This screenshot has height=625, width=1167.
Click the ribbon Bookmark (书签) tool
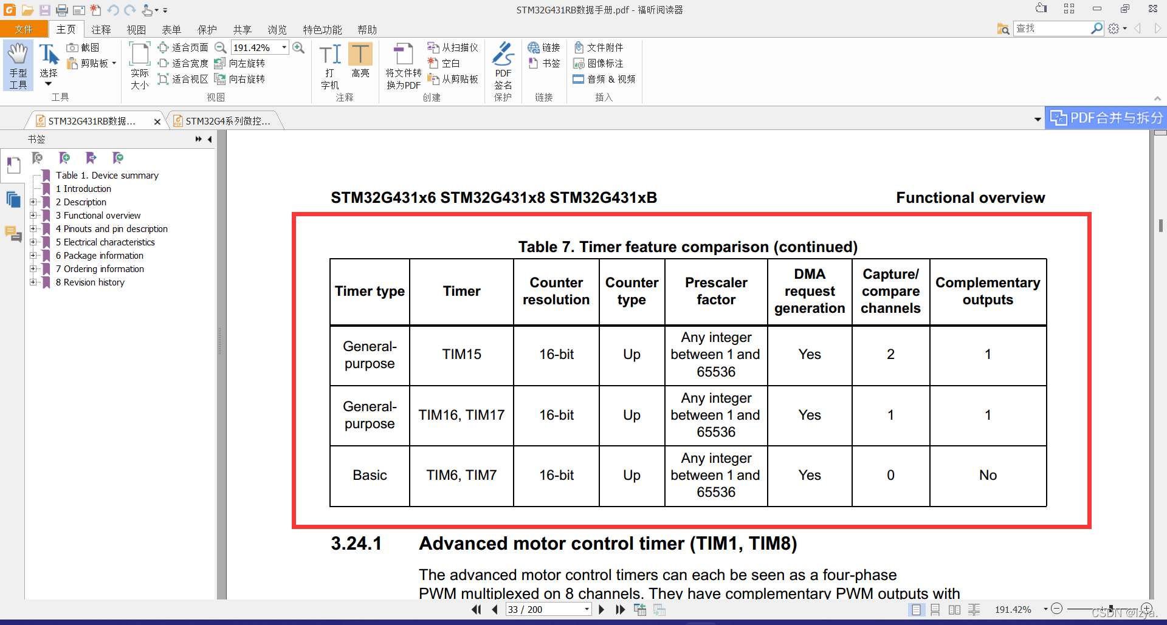(543, 63)
